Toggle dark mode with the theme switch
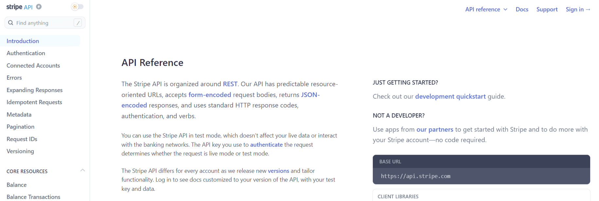This screenshot has height=201, width=599. [x=77, y=6]
